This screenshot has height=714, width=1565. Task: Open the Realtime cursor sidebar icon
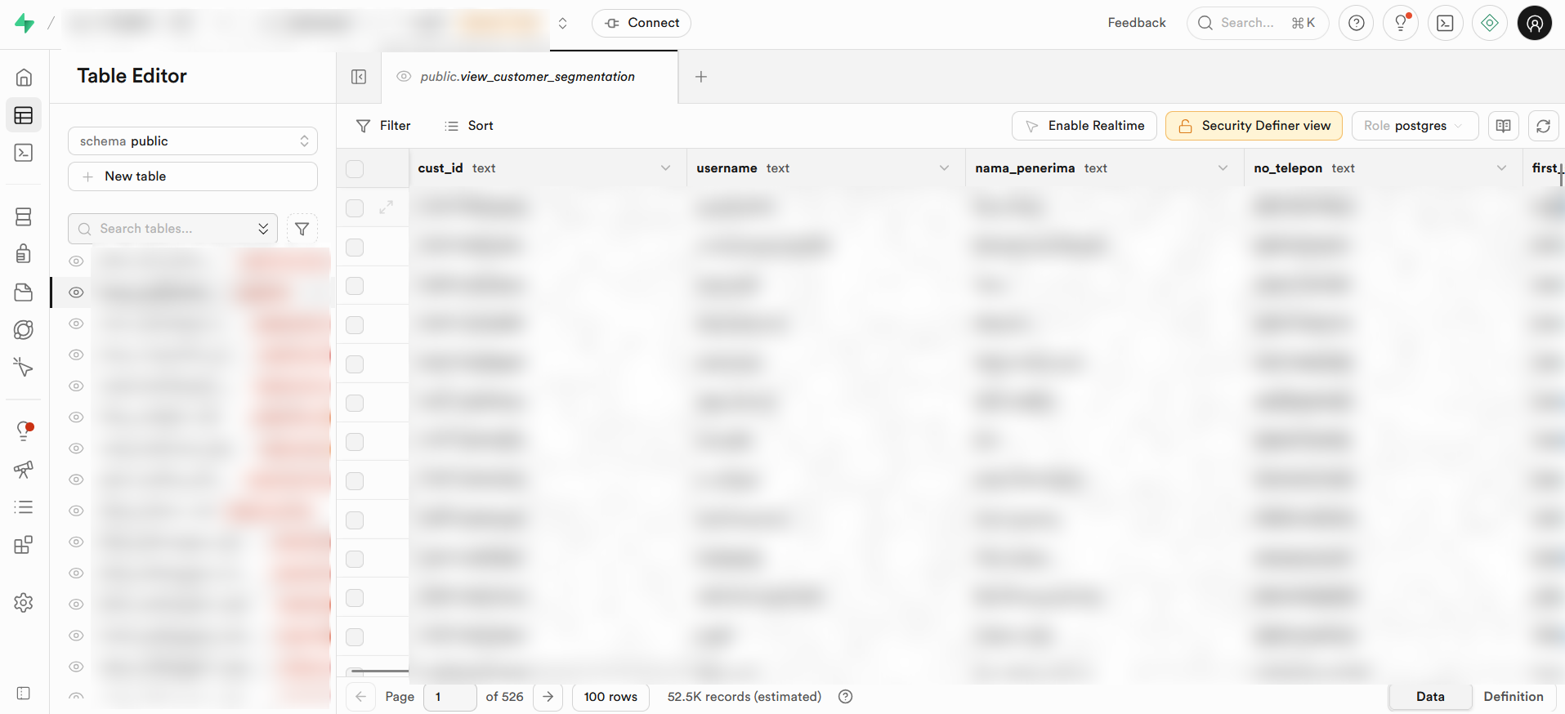tap(24, 368)
